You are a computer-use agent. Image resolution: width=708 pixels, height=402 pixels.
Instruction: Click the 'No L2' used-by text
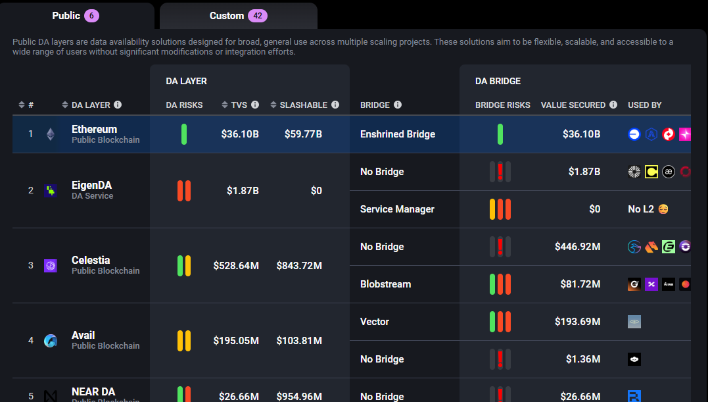[x=641, y=209]
